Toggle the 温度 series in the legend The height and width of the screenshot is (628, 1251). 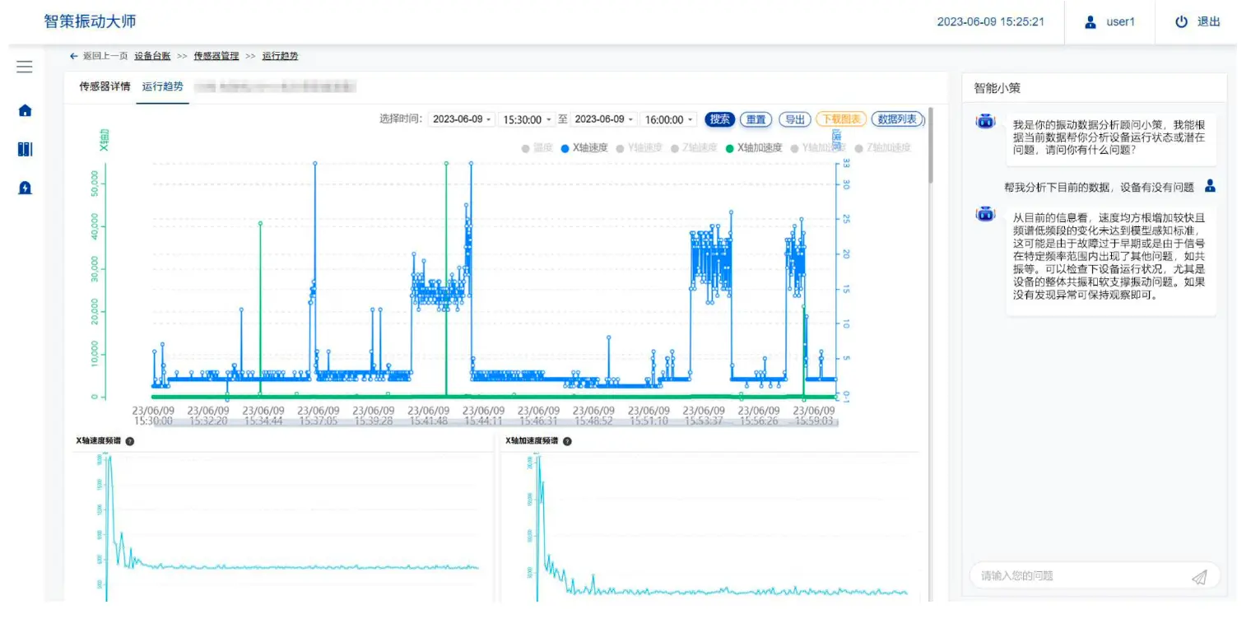(537, 148)
